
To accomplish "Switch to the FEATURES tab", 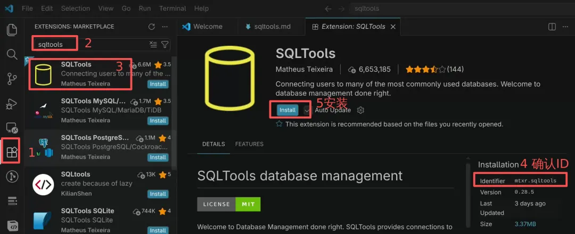I will (249, 144).
